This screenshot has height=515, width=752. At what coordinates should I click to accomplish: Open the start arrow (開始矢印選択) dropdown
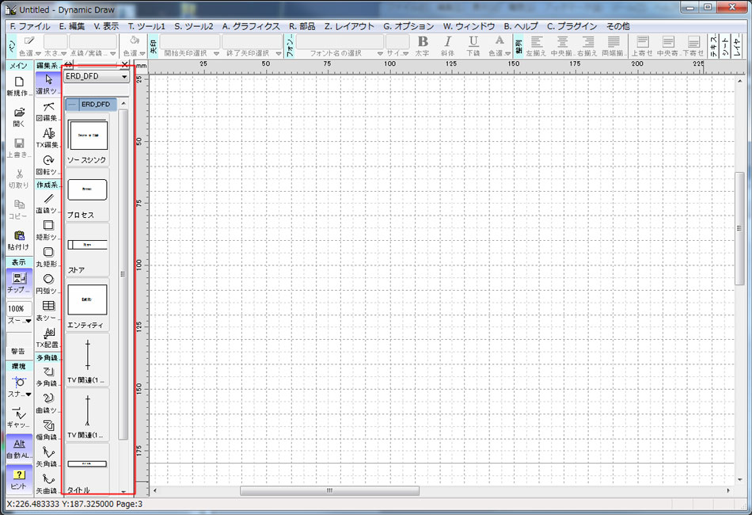coord(216,53)
